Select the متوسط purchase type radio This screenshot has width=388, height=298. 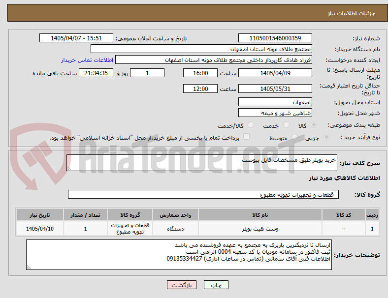pyautogui.click(x=294, y=137)
